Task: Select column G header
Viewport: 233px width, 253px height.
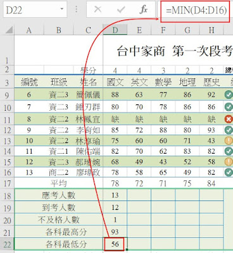Action: click(187, 30)
